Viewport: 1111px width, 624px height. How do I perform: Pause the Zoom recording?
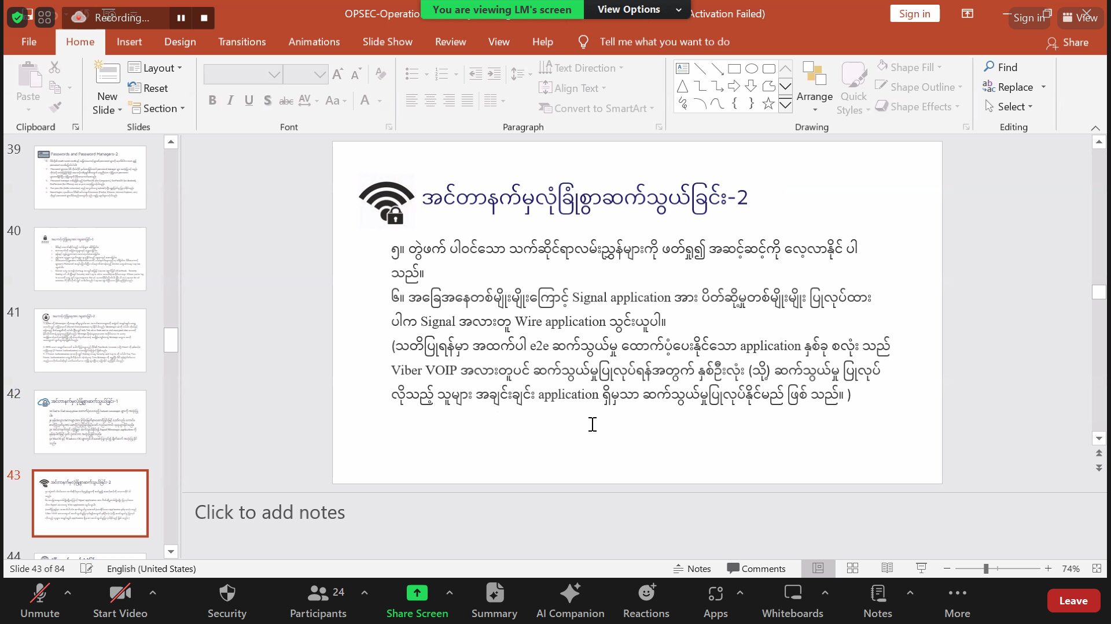pos(181,18)
